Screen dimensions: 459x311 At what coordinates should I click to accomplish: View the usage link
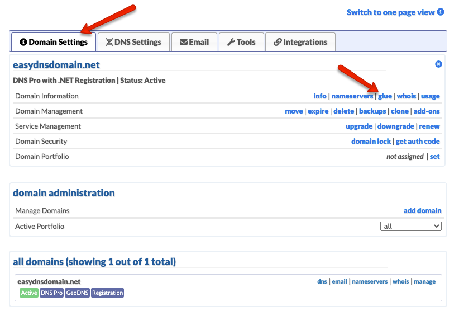[x=431, y=96]
